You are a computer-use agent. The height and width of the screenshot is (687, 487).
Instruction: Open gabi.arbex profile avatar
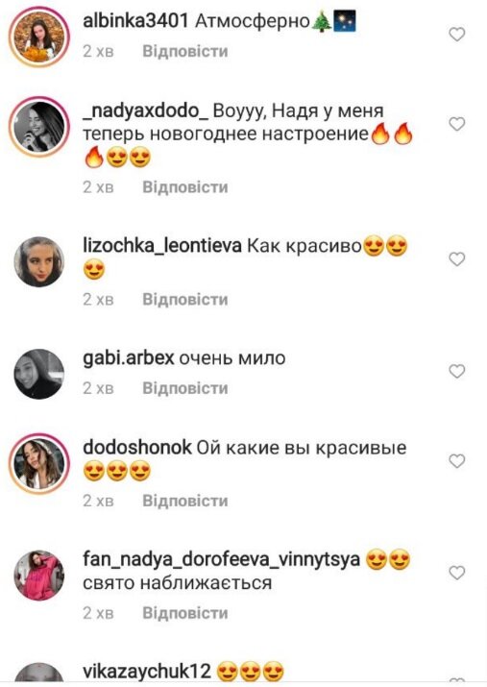click(x=39, y=374)
